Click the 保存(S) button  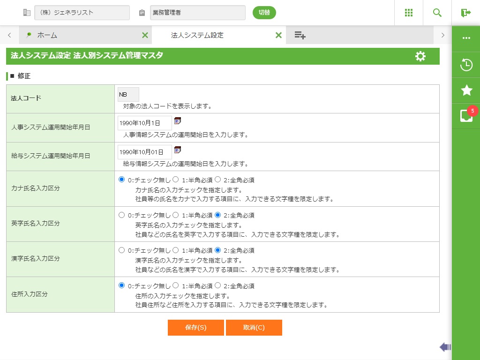tap(195, 328)
